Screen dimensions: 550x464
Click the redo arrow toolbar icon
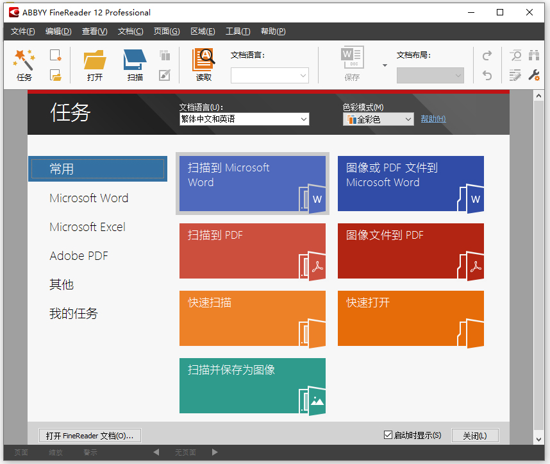[x=487, y=56]
